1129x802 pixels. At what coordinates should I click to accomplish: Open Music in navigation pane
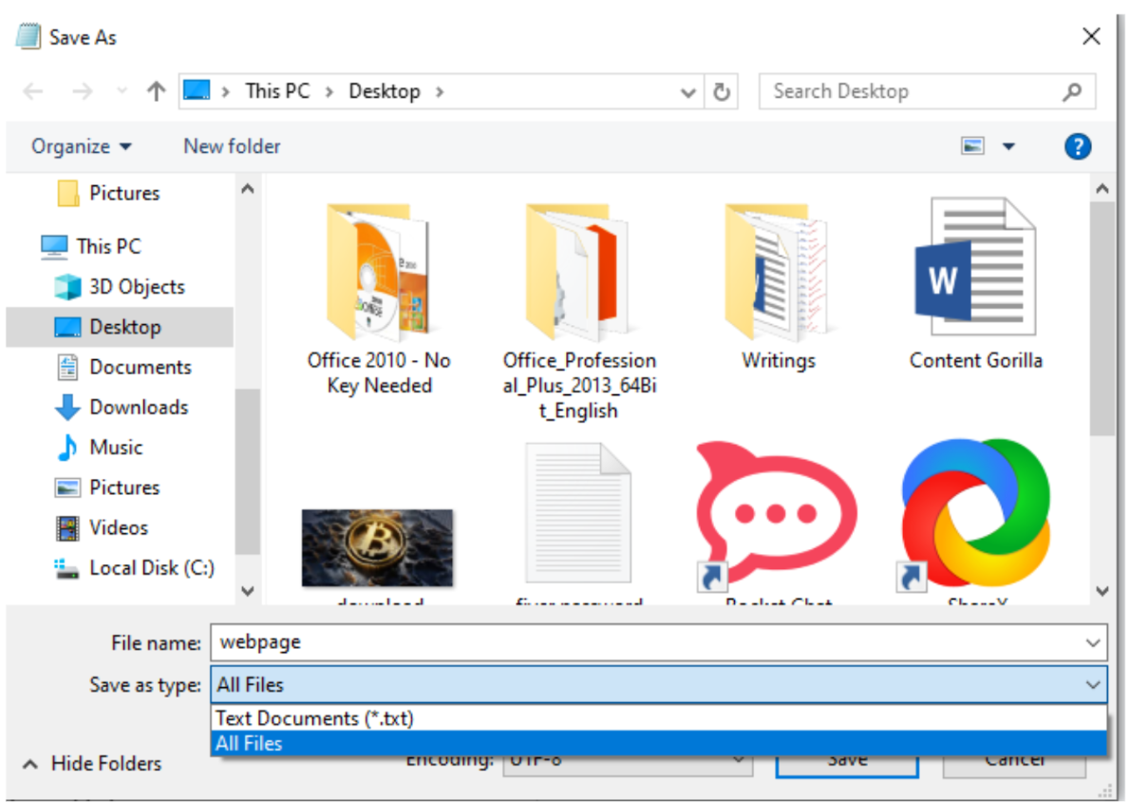click(x=100, y=448)
